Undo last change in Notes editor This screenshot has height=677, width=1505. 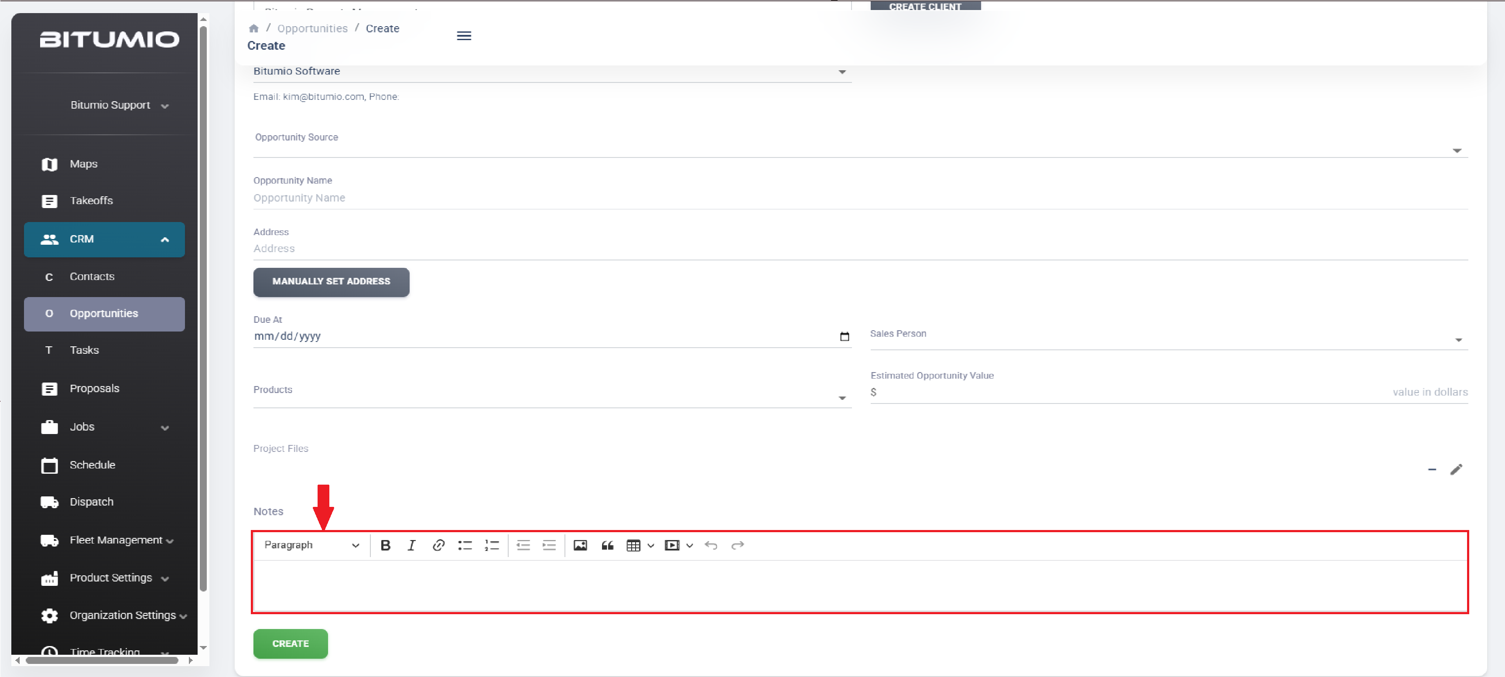(x=711, y=546)
